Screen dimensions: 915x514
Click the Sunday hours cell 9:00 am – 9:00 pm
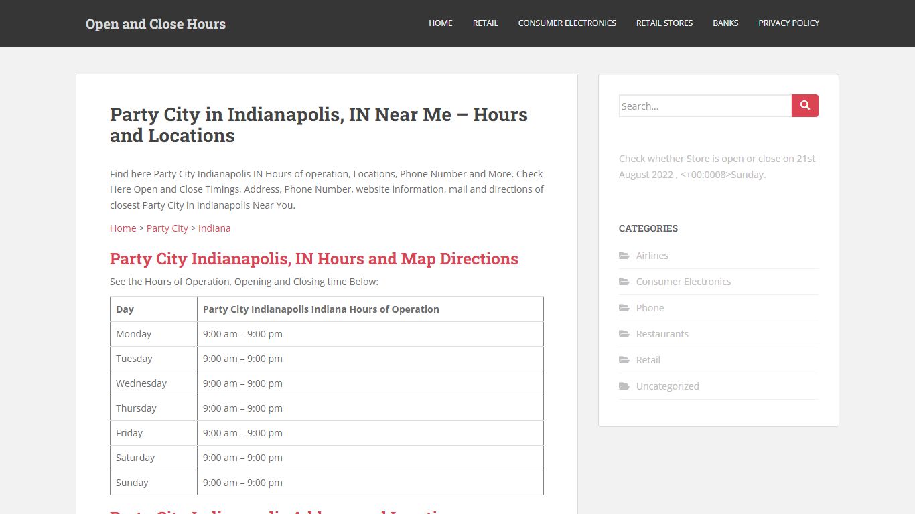click(370, 483)
